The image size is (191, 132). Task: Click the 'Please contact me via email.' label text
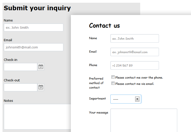point(135,84)
